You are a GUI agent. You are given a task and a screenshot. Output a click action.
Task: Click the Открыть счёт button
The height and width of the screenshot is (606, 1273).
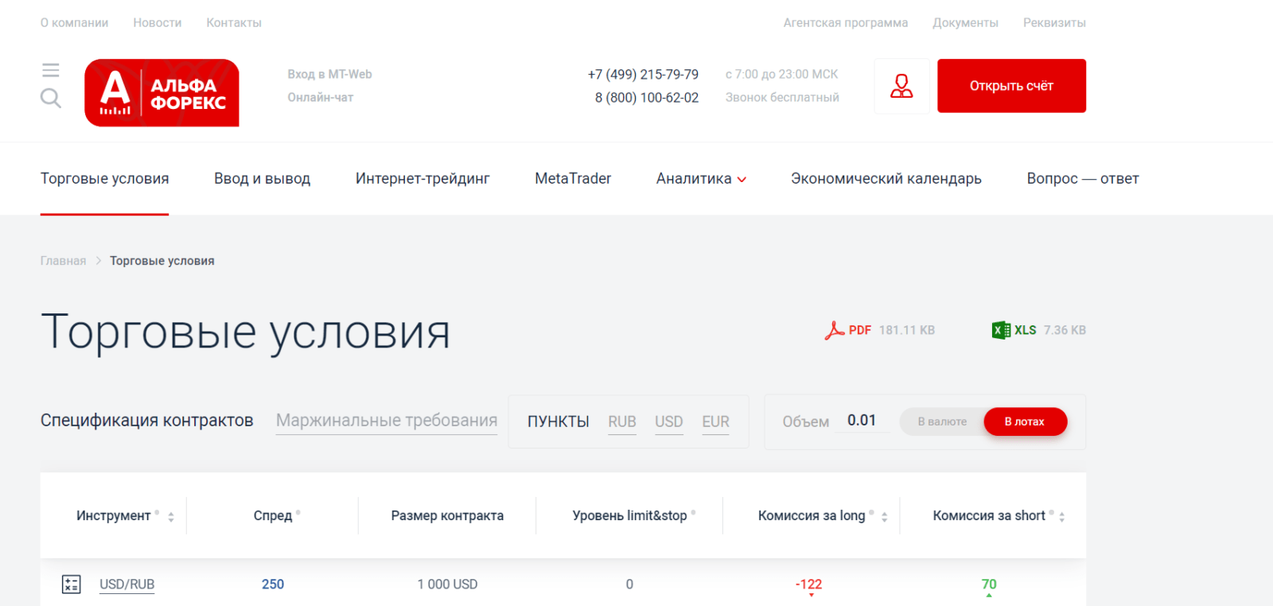click(x=1011, y=86)
